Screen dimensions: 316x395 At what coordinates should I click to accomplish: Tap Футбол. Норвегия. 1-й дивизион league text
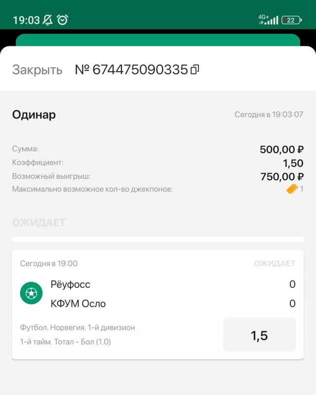click(x=78, y=327)
